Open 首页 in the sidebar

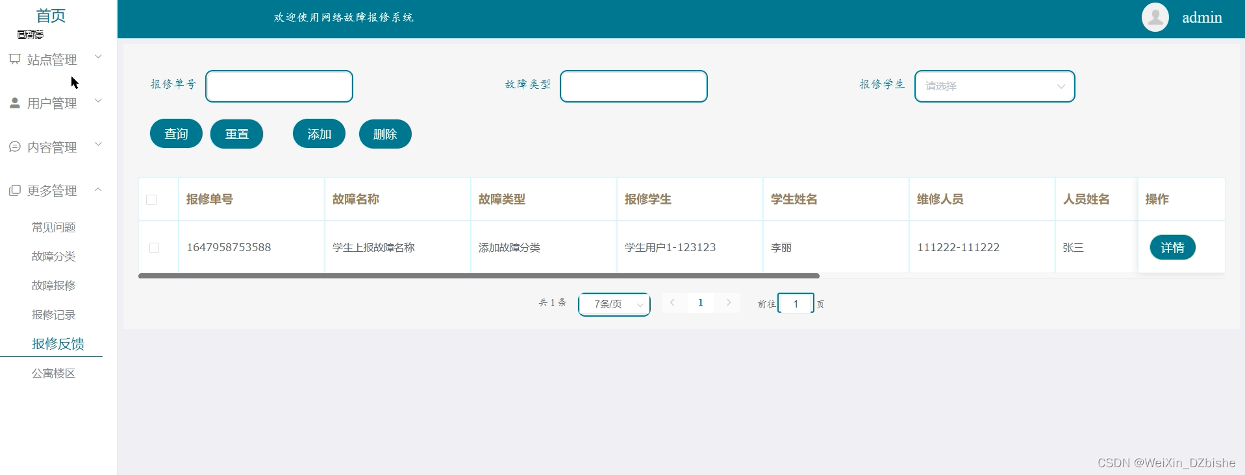pyautogui.click(x=51, y=16)
